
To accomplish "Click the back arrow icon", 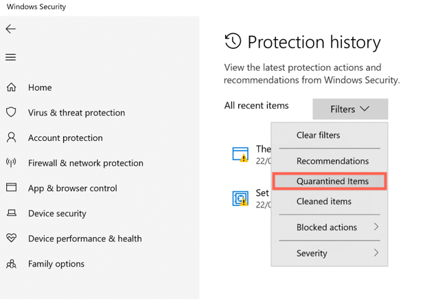I will (10, 29).
